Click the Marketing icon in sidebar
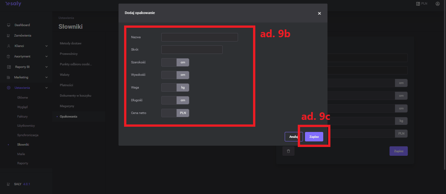The width and height of the screenshot is (446, 194). pos(8,77)
